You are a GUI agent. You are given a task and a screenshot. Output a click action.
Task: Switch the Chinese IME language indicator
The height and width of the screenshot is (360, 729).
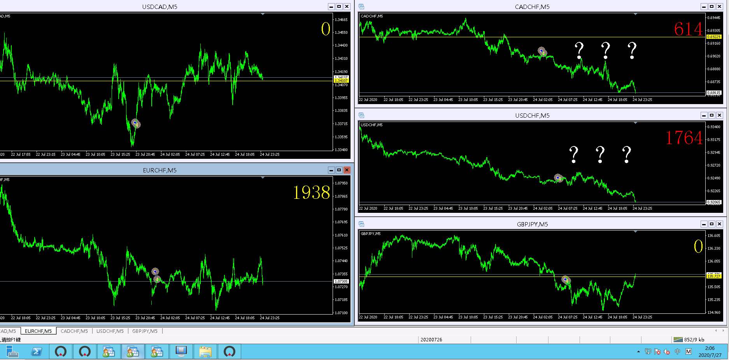(x=677, y=351)
